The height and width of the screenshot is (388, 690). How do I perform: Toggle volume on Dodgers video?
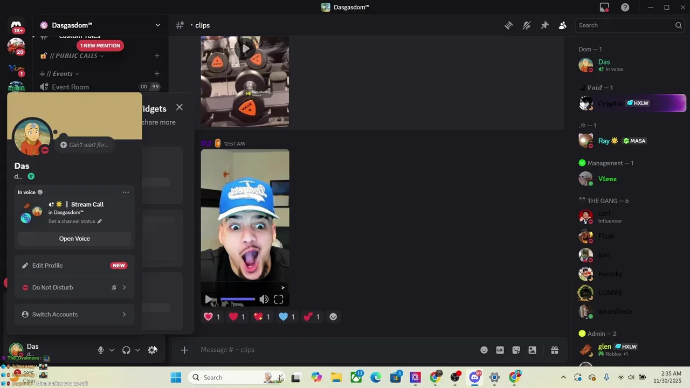coord(264,300)
